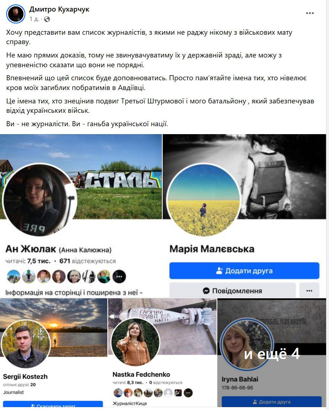This screenshot has width=329, height=410.
Task: Open Ан Жюлак's circular profile photo
Action: click(39, 200)
